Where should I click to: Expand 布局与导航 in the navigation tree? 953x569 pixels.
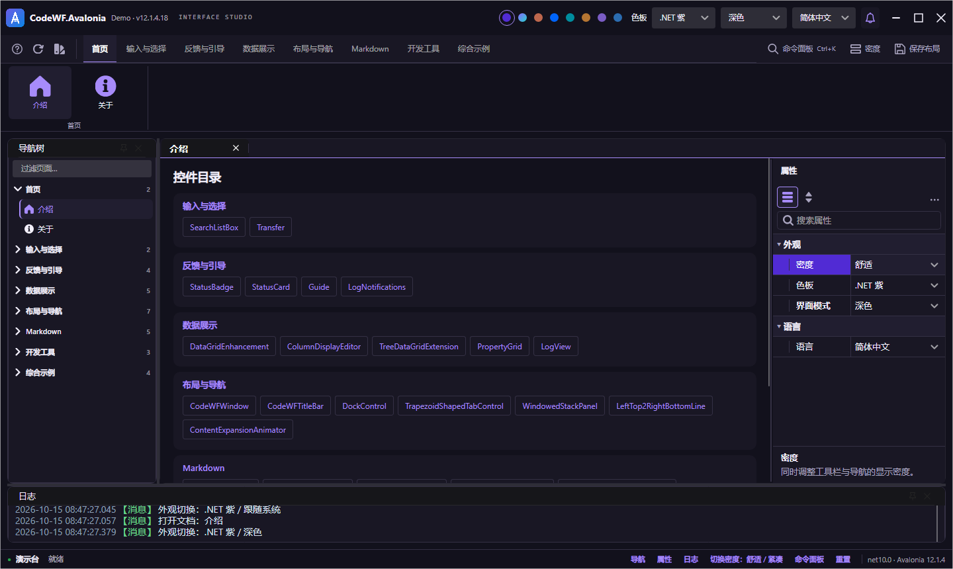18,311
